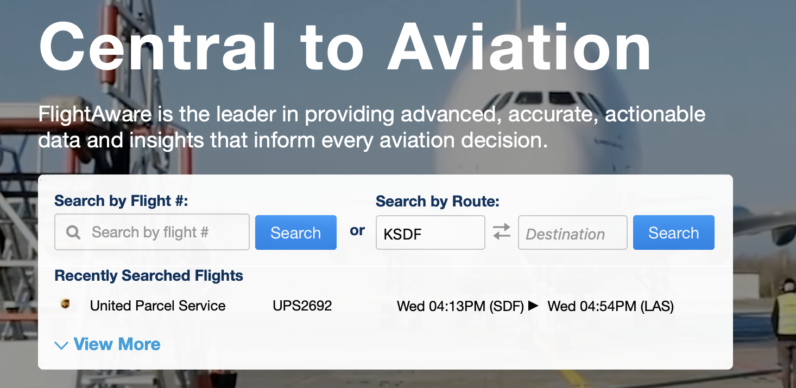
Task: Click the FlightAware description paragraph
Action: point(372,127)
